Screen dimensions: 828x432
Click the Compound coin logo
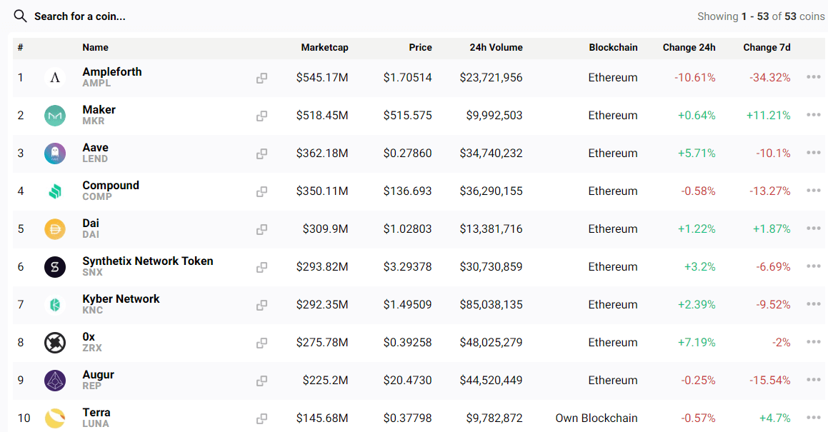(55, 191)
